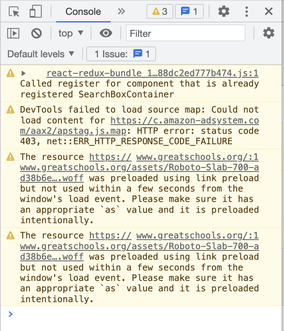Click warning icon of second preload message
The height and width of the screenshot is (331, 284).
(10, 236)
